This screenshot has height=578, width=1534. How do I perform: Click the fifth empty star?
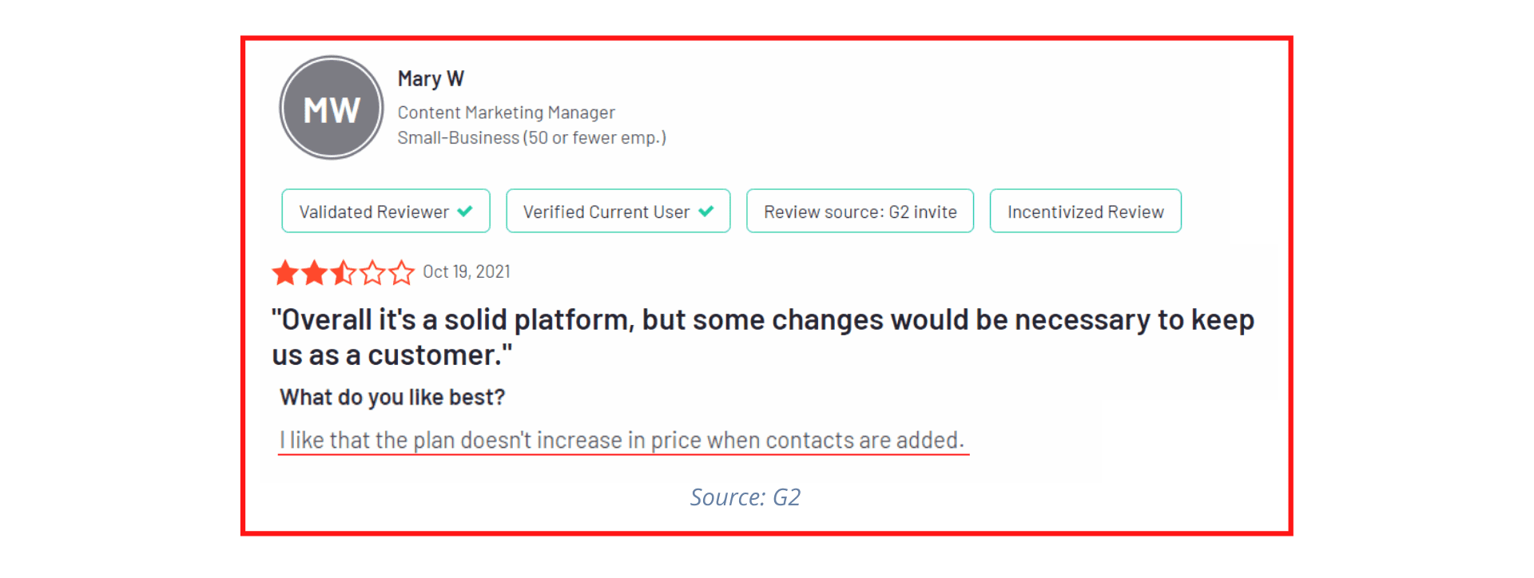[402, 273]
